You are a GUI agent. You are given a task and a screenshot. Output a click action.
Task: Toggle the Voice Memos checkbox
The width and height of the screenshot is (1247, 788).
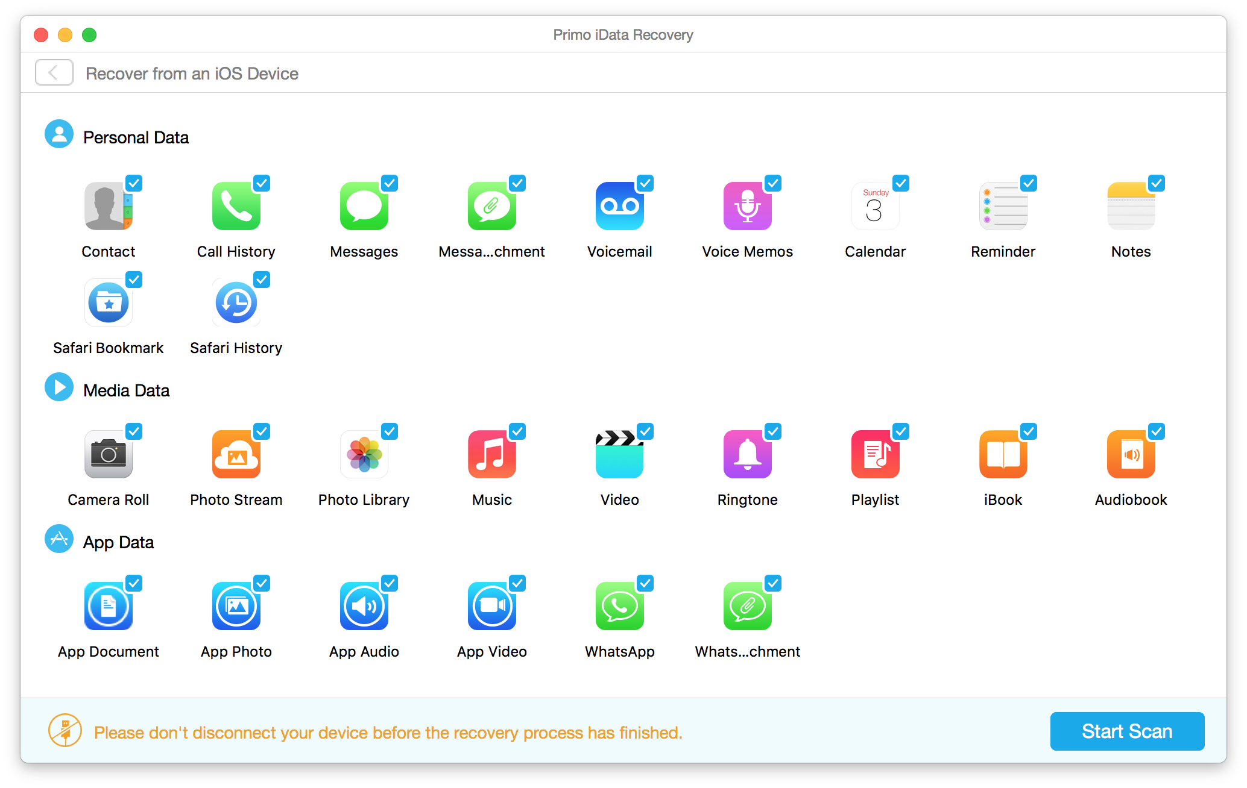click(773, 183)
